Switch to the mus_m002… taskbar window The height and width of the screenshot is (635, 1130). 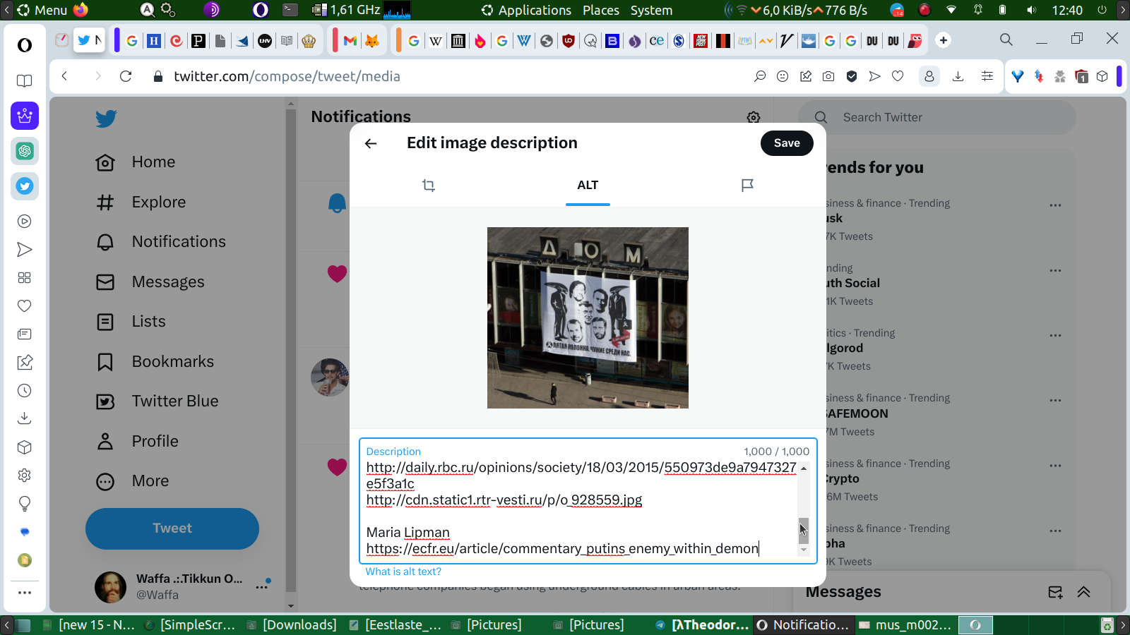point(905,625)
